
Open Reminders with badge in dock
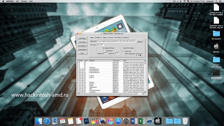tap(78, 121)
